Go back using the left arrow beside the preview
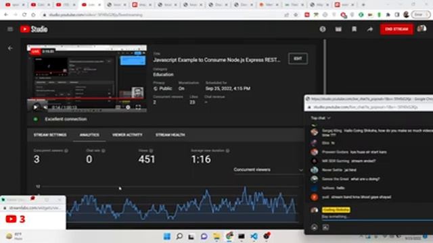Screen dimensions: 433x243 [10, 48]
